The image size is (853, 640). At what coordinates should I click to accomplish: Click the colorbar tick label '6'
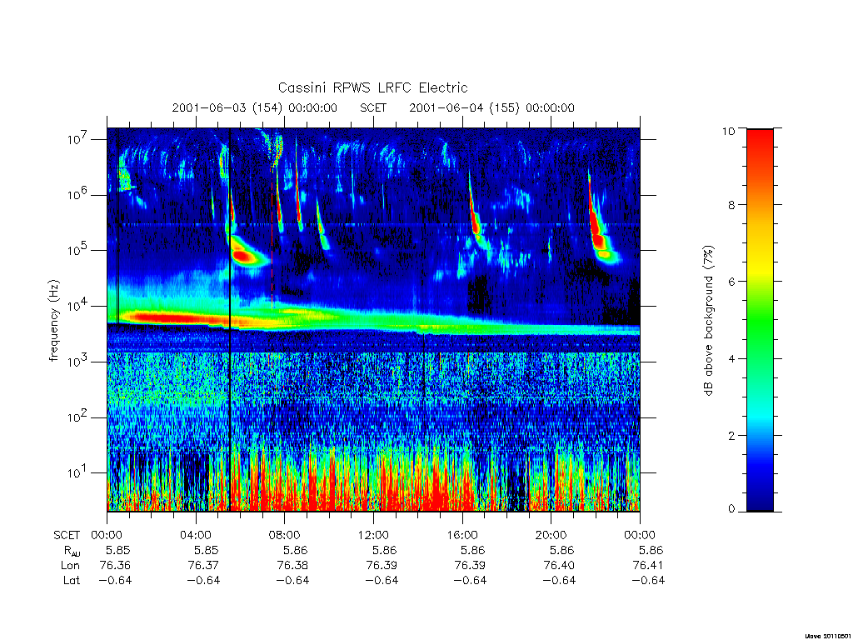click(x=731, y=282)
